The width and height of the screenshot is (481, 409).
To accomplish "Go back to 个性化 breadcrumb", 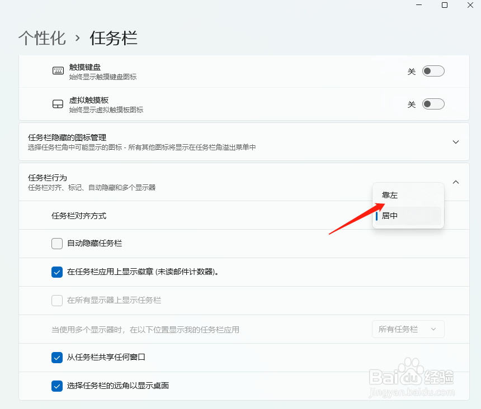I will pyautogui.click(x=42, y=39).
